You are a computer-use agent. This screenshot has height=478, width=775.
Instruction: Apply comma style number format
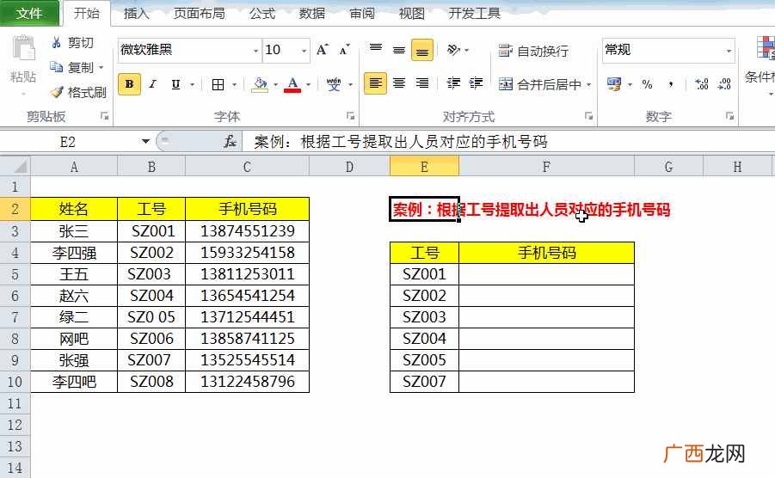670,84
